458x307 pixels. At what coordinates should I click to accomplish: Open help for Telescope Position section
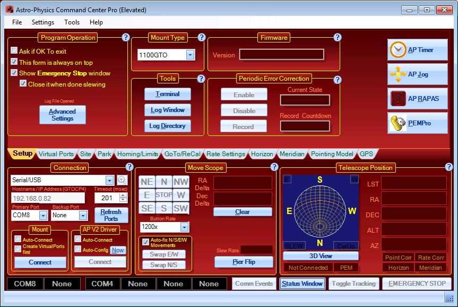coord(449,167)
